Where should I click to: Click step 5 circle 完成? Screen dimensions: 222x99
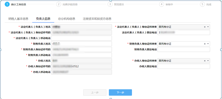tap(202, 4)
